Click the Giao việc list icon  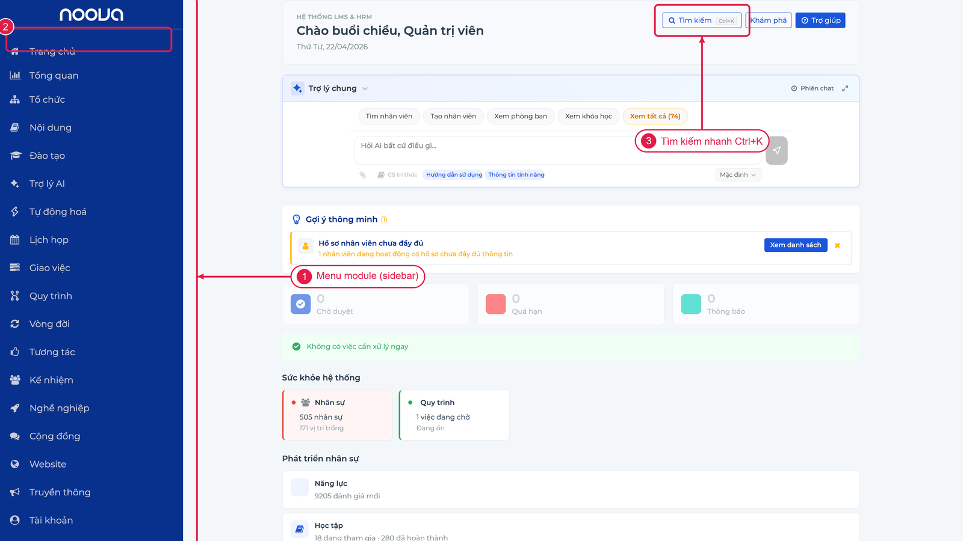coord(15,267)
